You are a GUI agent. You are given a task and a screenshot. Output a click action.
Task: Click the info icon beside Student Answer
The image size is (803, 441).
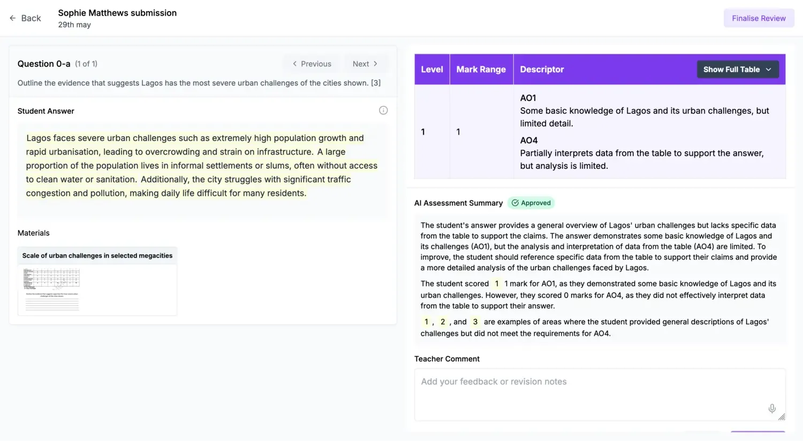[x=383, y=110]
